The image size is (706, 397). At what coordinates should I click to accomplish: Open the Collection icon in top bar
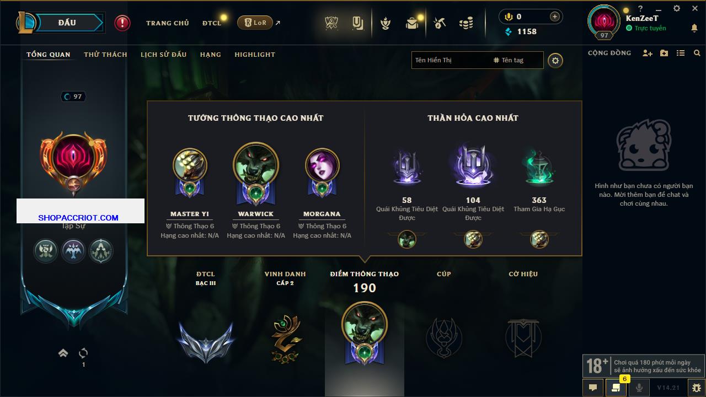358,23
